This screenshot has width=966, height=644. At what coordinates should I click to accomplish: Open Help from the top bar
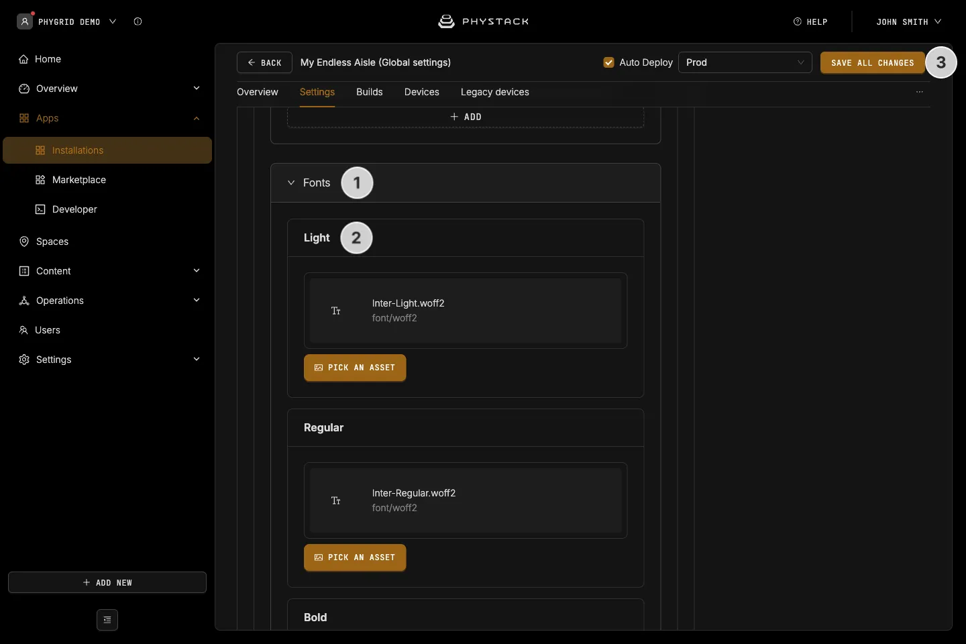click(x=810, y=21)
